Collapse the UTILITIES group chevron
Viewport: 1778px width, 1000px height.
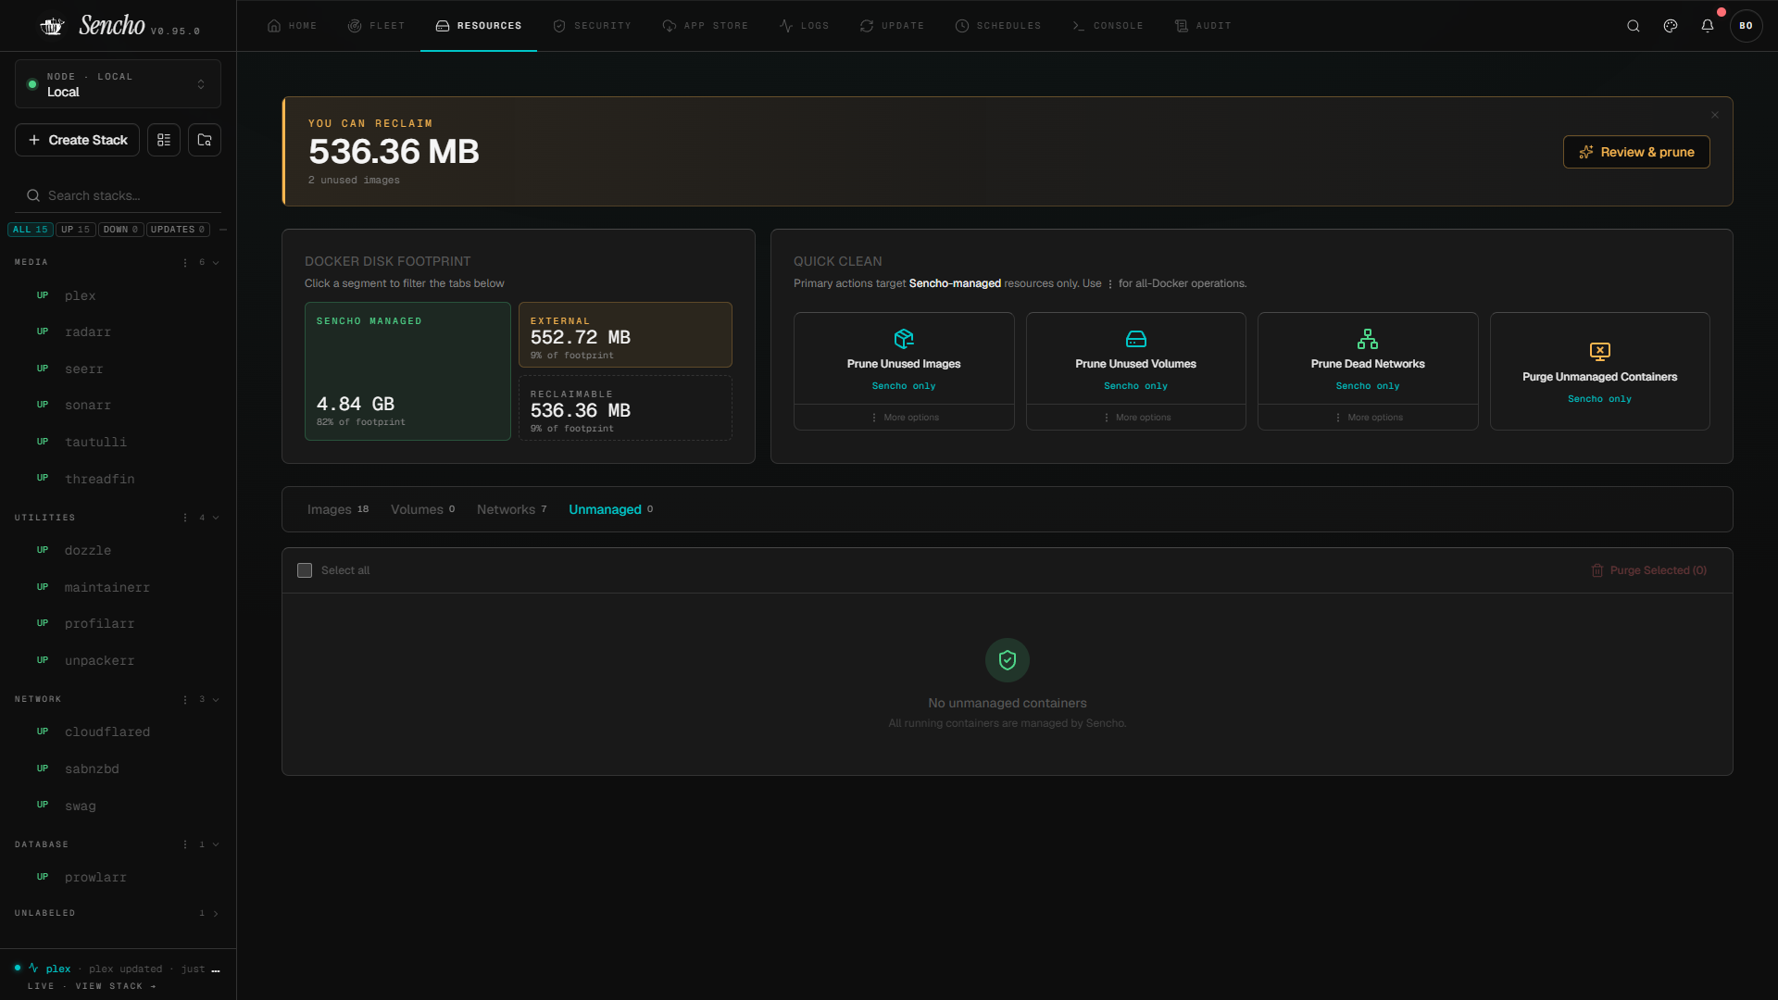(216, 518)
